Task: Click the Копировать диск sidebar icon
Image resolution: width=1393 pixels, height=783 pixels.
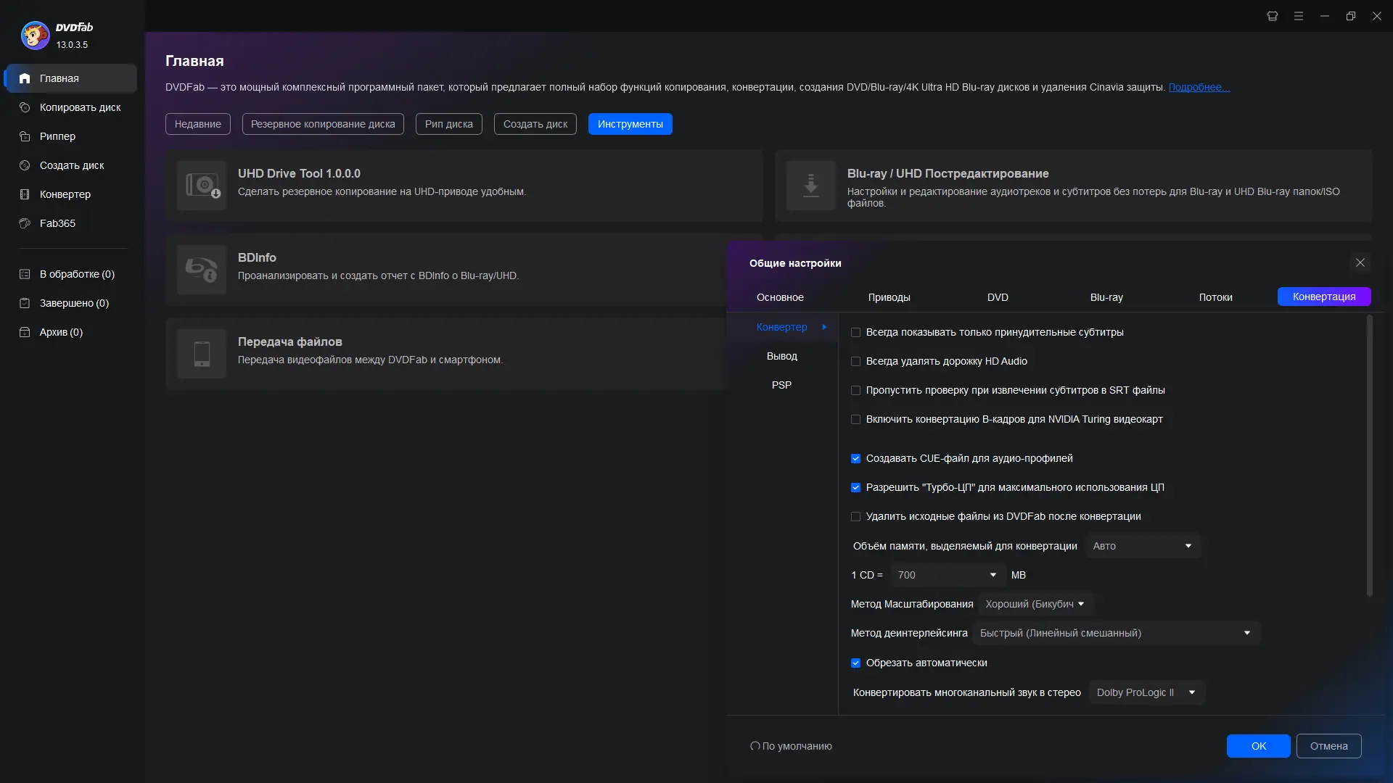Action: point(25,107)
